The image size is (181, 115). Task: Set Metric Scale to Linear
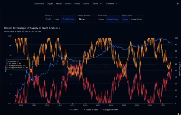click(125, 19)
